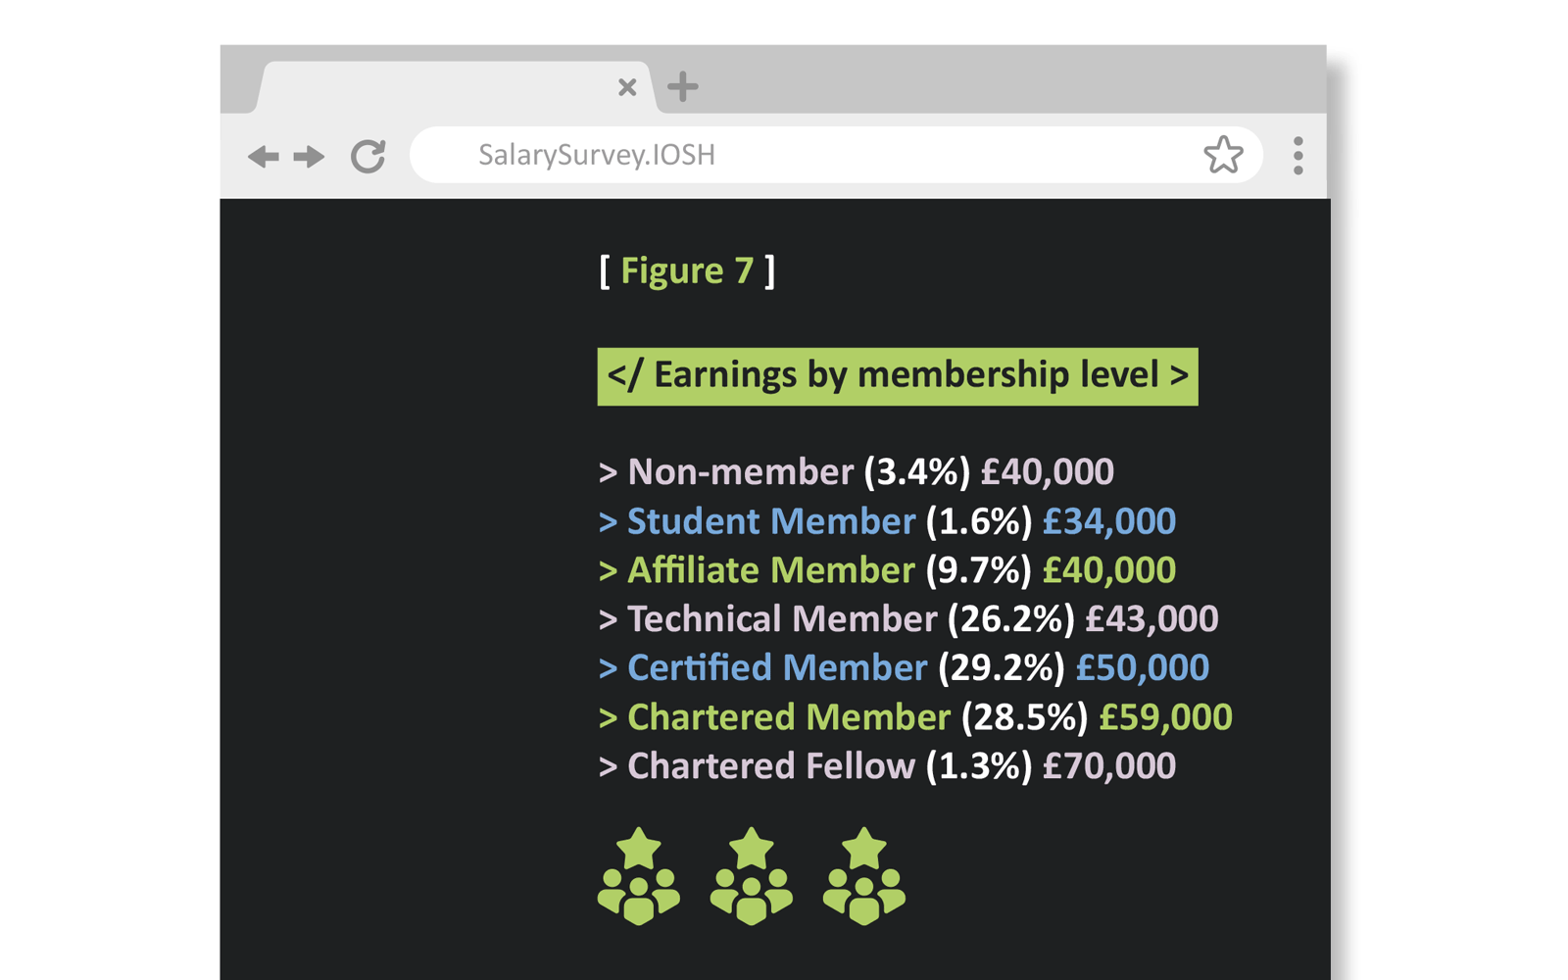1568x980 pixels.
Task: Open the three-dot browser menu
Action: click(x=1298, y=156)
